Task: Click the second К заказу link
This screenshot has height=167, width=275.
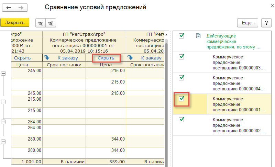Action: pyautogui.click(x=151, y=58)
